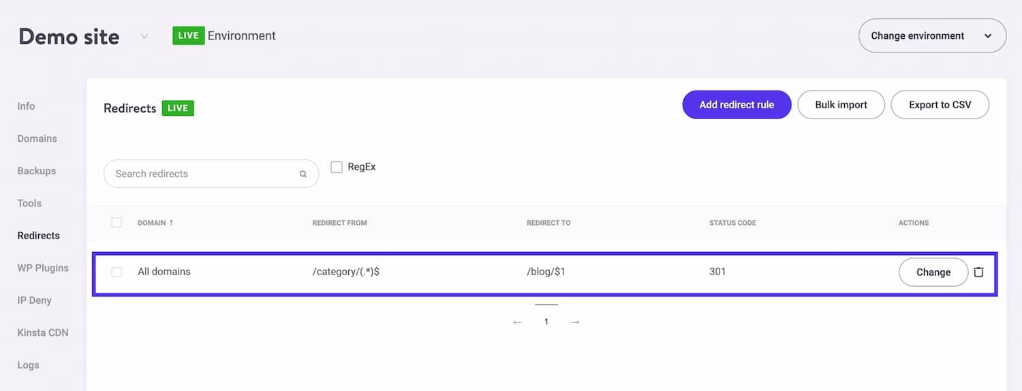The image size is (1022, 391).
Task: Open the Change environment dropdown
Action: point(932,35)
